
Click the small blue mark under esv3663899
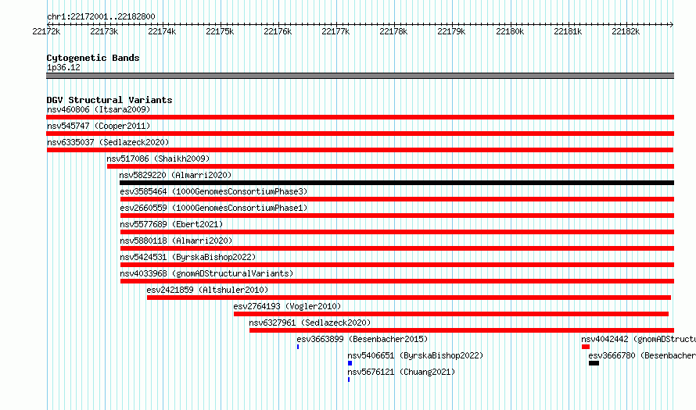pos(298,347)
